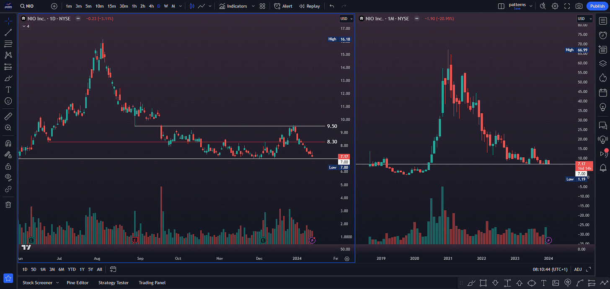
Task: Open the watchlist panel in right sidebar
Action: pos(602,21)
